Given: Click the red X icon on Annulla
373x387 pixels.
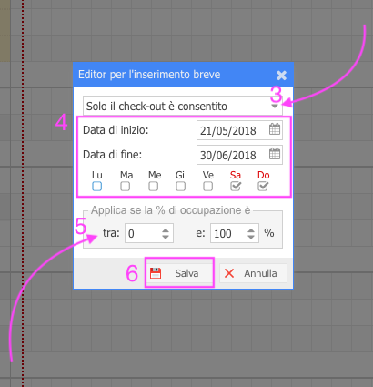Looking at the screenshot, I should (x=229, y=273).
